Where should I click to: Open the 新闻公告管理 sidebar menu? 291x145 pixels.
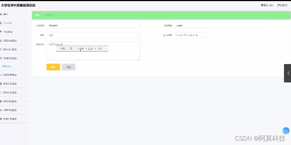point(14,119)
